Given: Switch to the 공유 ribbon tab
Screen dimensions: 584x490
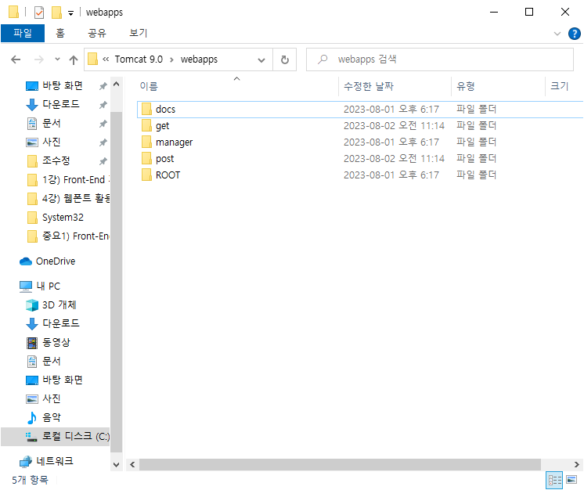Looking at the screenshot, I should click(97, 33).
